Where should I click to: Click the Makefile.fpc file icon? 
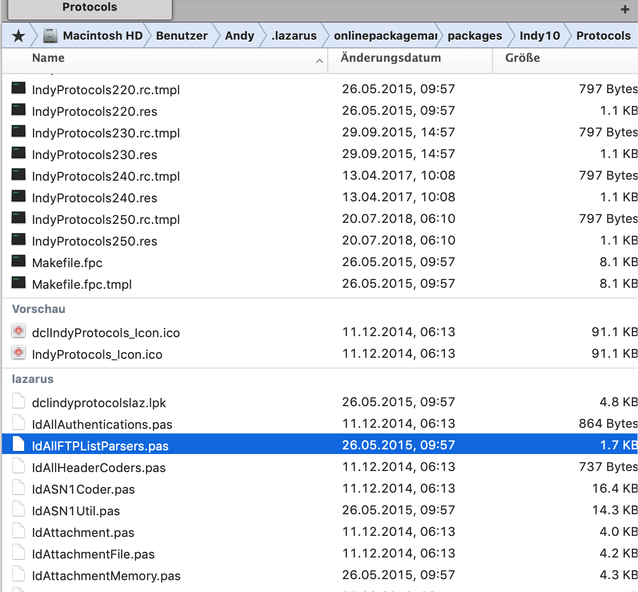tap(19, 262)
